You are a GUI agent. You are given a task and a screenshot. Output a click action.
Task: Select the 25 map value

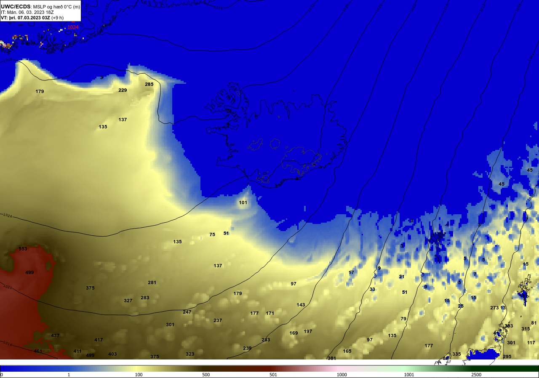coord(461,306)
